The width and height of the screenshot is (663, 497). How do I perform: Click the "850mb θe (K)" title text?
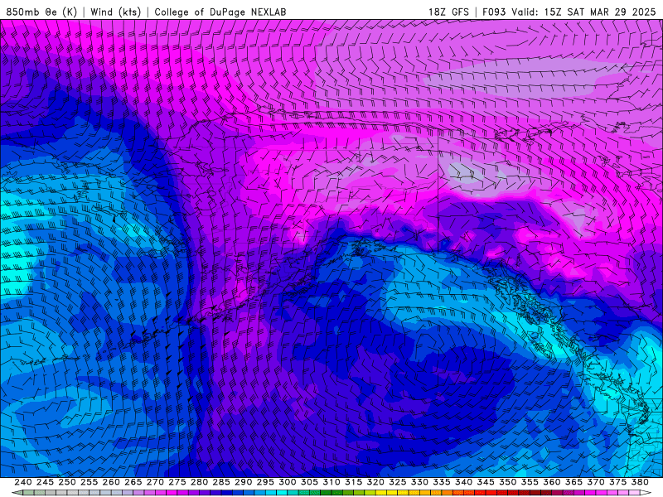[x=41, y=12]
